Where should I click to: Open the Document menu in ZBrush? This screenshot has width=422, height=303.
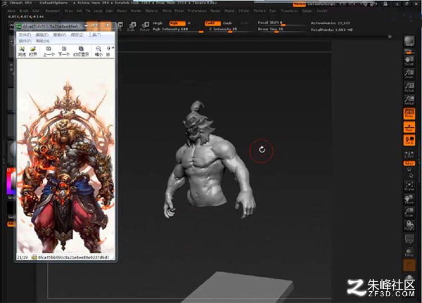click(52, 11)
